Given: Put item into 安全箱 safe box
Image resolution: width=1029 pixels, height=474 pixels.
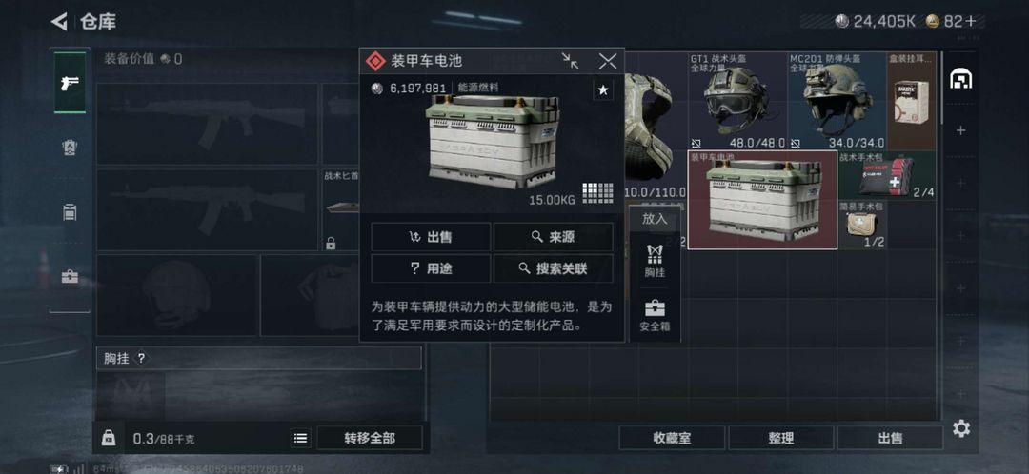Looking at the screenshot, I should [x=655, y=315].
